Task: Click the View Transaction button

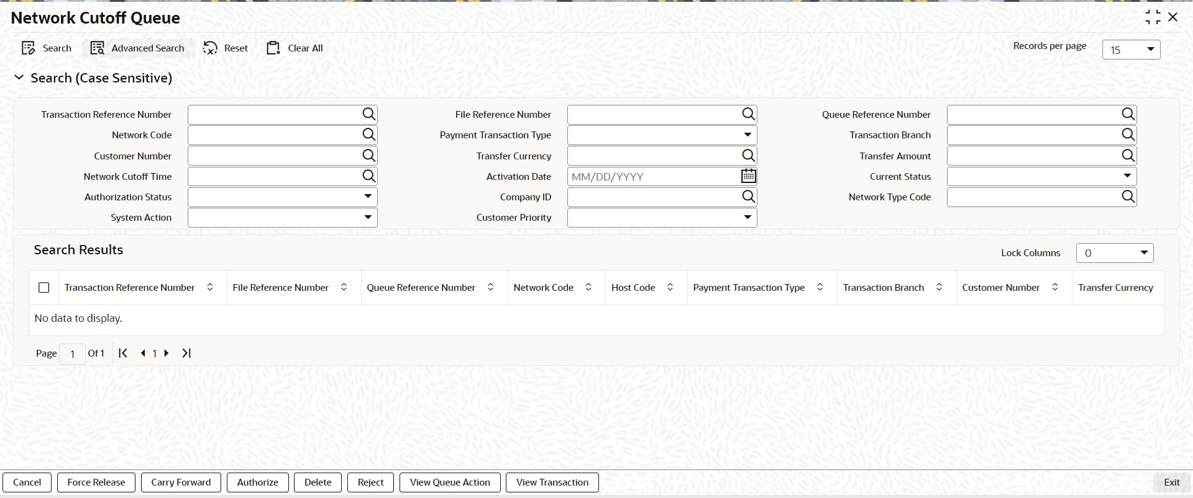Action: click(x=552, y=482)
